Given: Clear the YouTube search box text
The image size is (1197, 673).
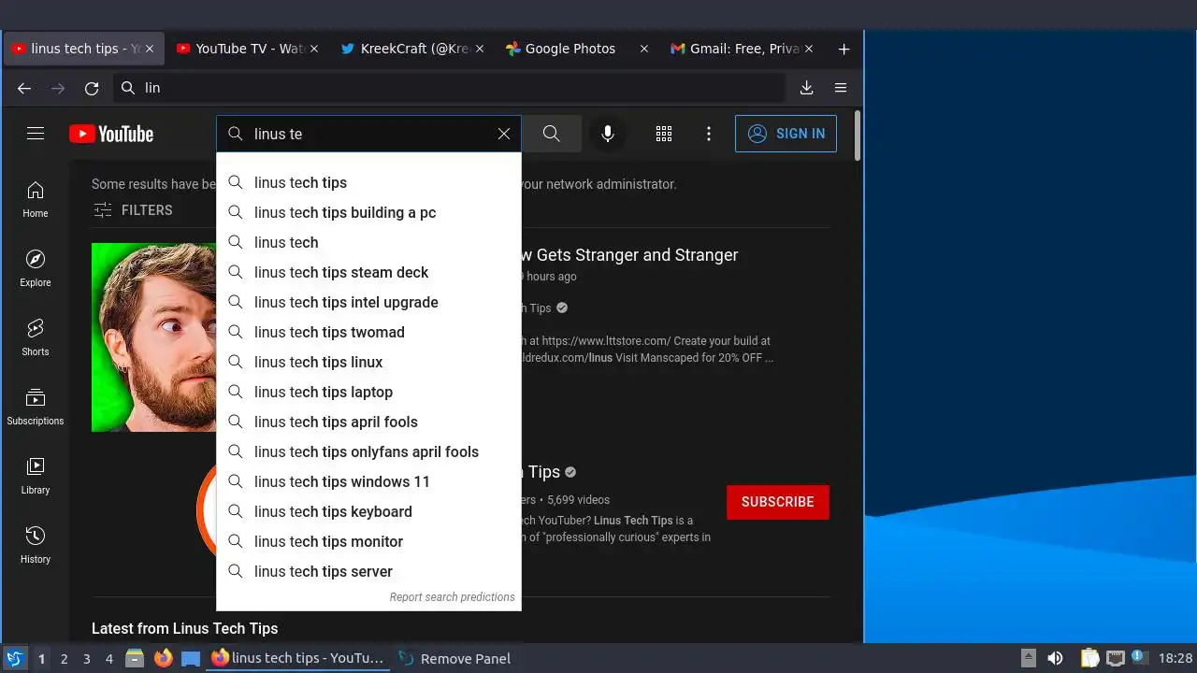Looking at the screenshot, I should pyautogui.click(x=504, y=134).
